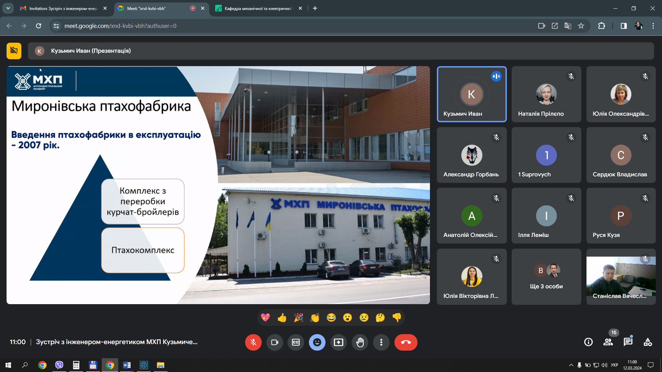Open the Windows Start menu
This screenshot has width=662, height=372.
click(x=8, y=365)
